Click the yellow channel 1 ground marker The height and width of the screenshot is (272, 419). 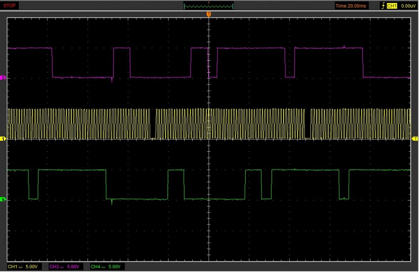click(x=4, y=138)
